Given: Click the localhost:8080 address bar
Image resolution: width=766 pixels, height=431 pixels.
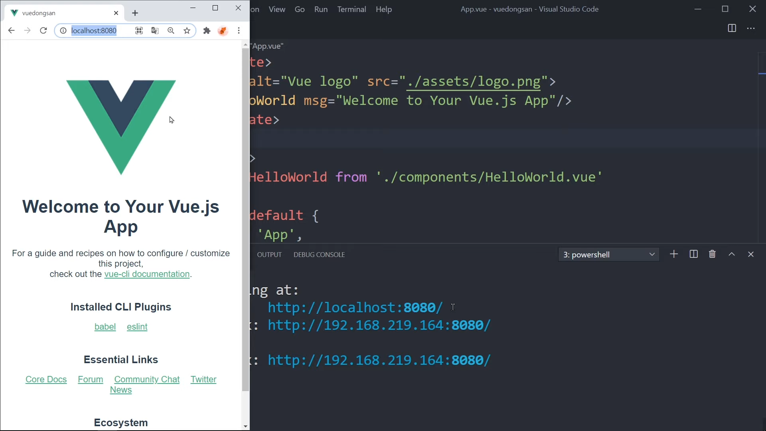Looking at the screenshot, I should [94, 31].
